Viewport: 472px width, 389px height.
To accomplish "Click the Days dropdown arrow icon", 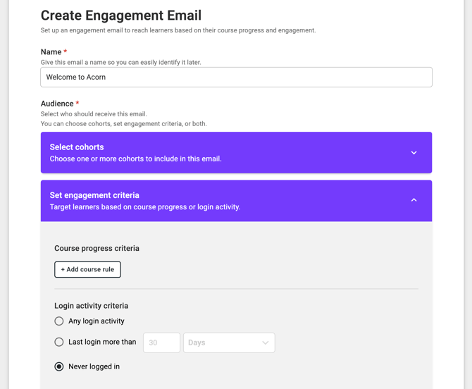I will click(x=266, y=343).
